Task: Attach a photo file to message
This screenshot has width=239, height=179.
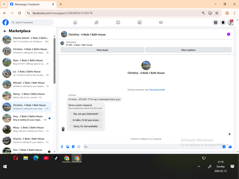Action: coord(67,147)
